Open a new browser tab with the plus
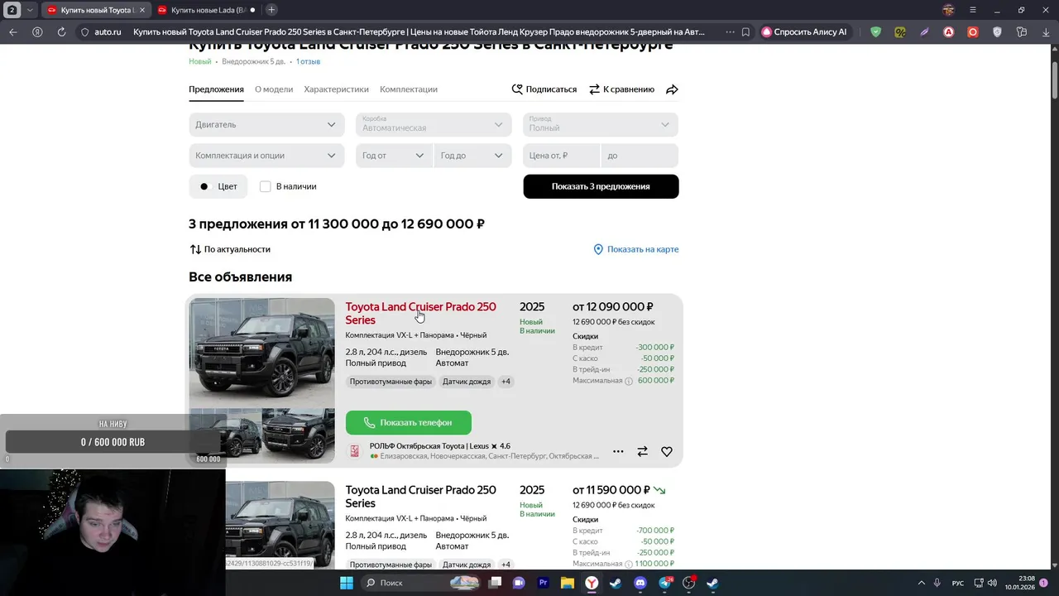 point(271,10)
